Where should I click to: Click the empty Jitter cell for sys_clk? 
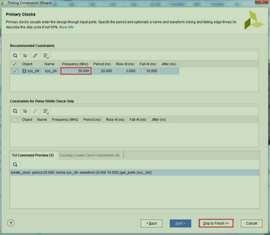[169, 71]
